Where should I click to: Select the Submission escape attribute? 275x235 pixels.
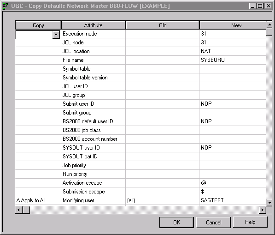point(94,192)
